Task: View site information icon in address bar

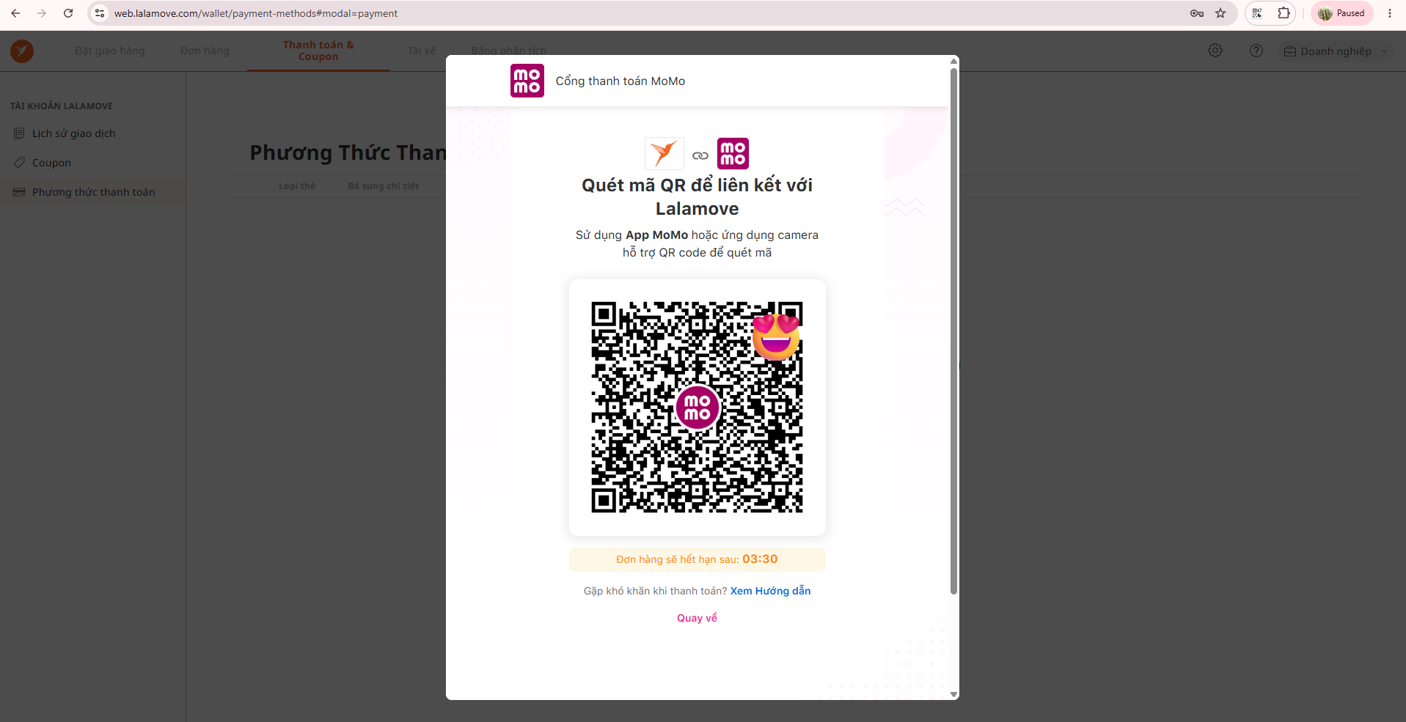Action: click(x=100, y=13)
